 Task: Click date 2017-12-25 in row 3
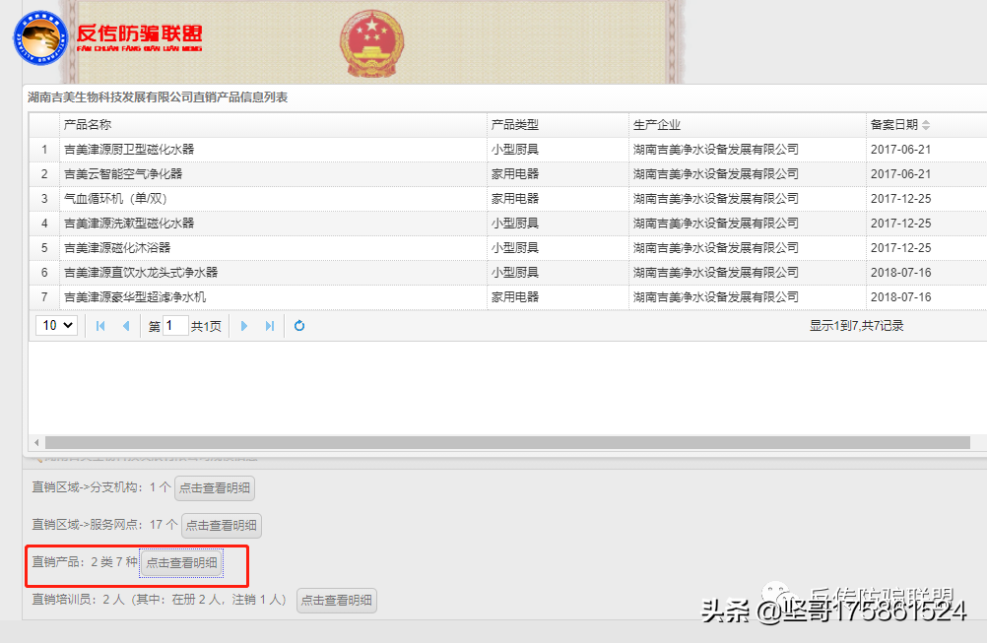[900, 199]
